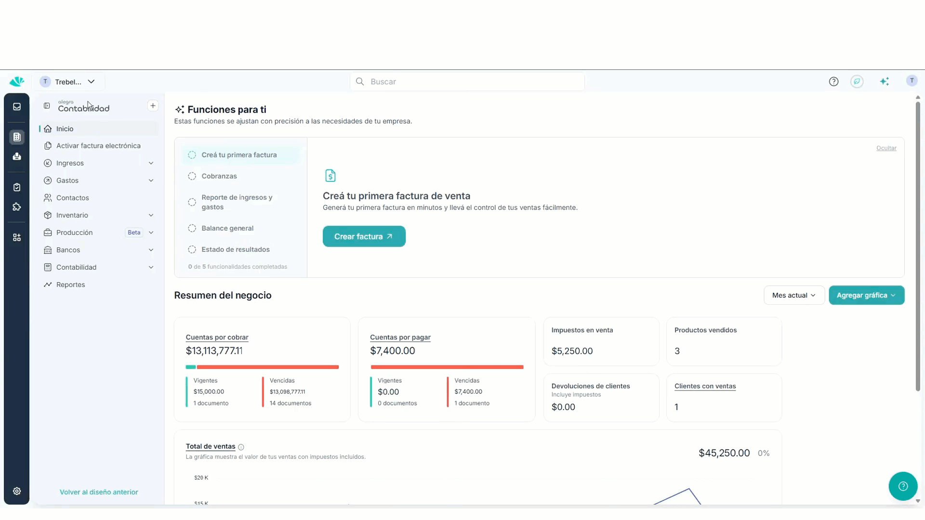Click the Cuentas por cobrar progress bar
Viewport: 925px width, 520px height.
click(262, 367)
